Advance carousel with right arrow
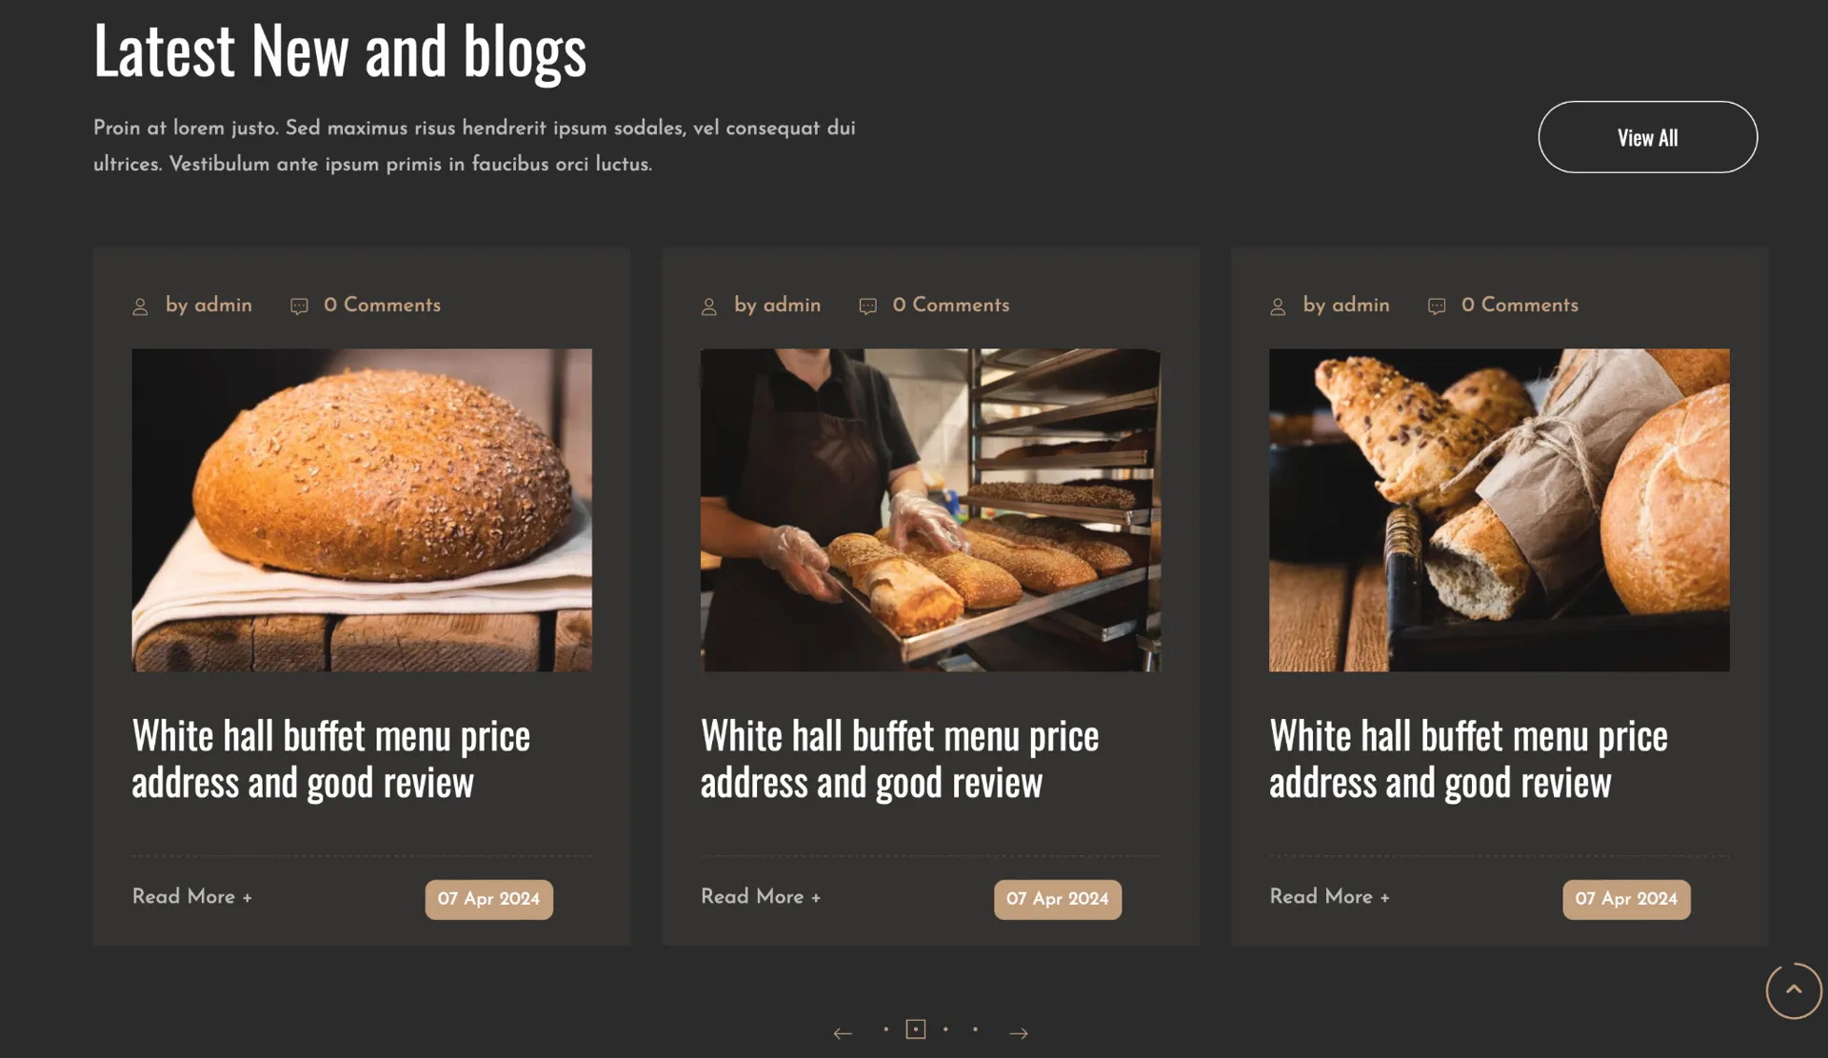This screenshot has height=1058, width=1828. click(x=1019, y=1033)
